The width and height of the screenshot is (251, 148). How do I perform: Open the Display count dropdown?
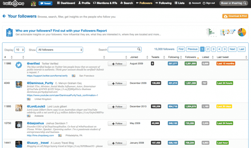(x=19, y=50)
